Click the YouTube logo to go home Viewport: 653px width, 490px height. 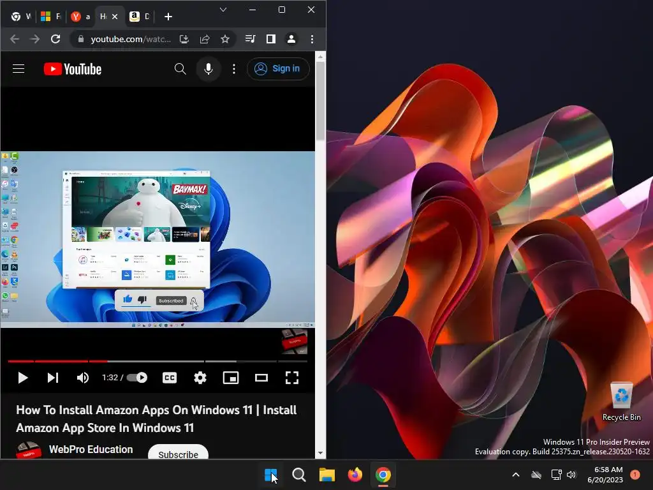[73, 69]
